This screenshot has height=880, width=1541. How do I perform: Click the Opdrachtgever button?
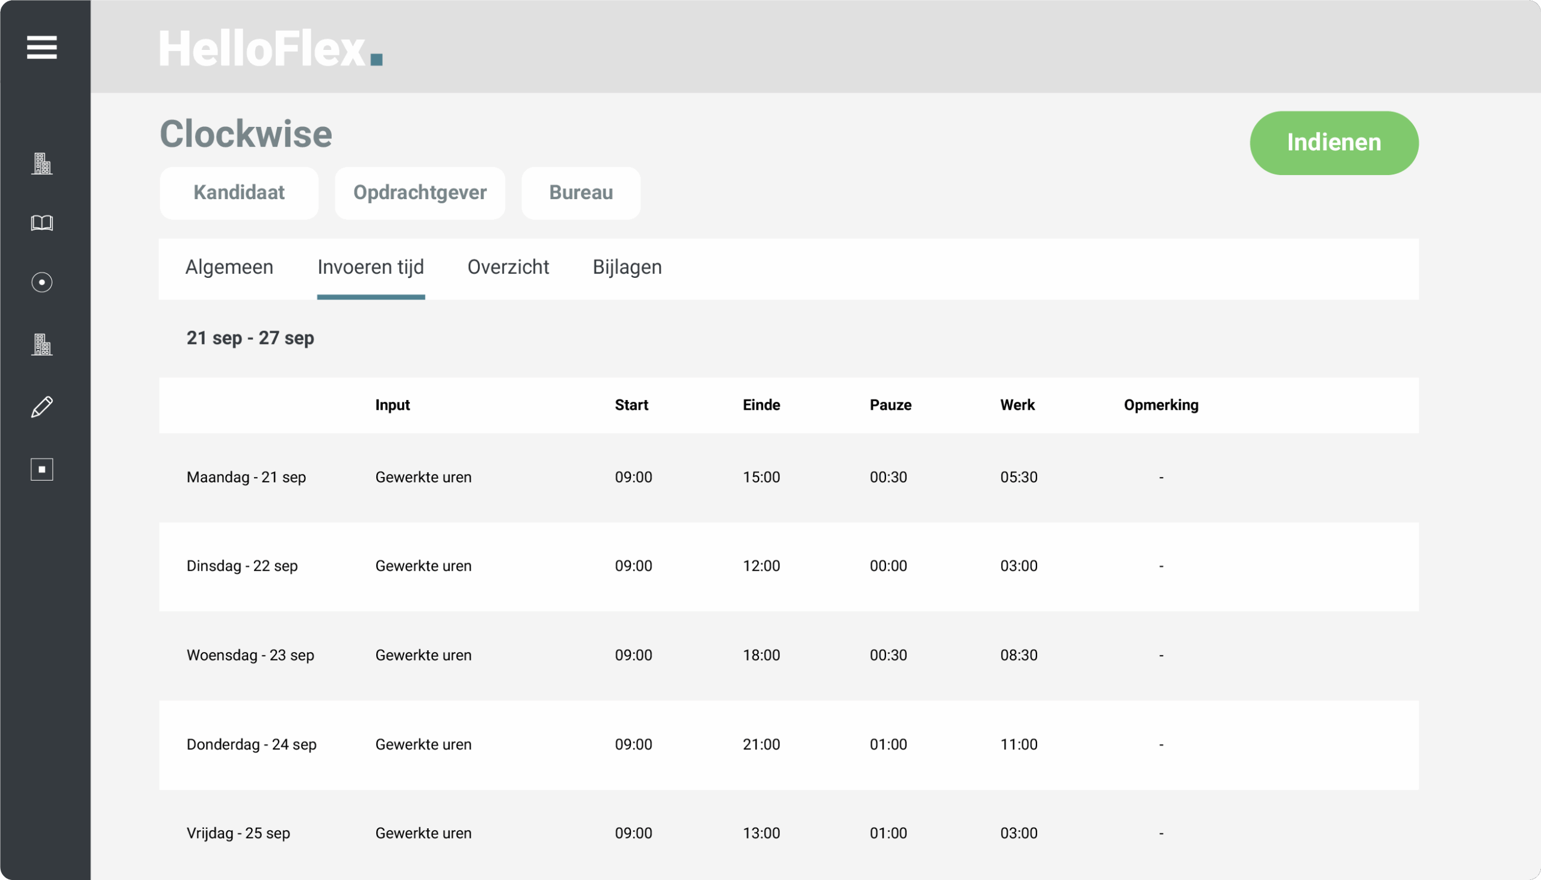(420, 193)
